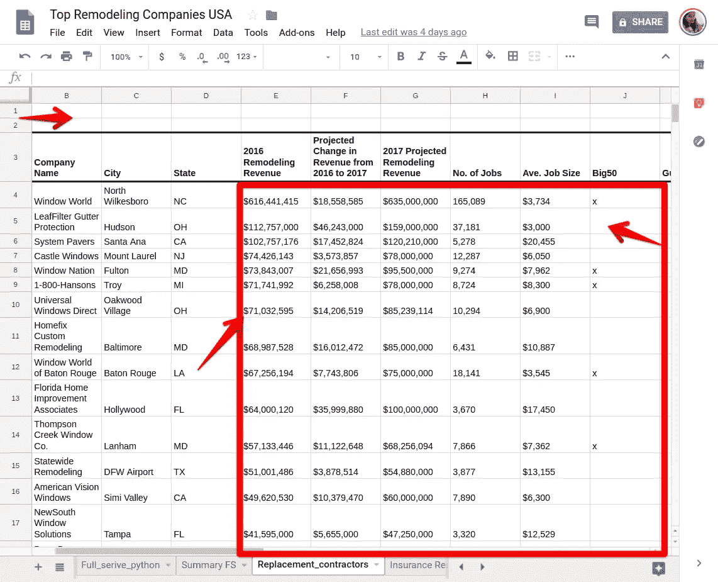Screen dimensions: 718x582
Task: Format as percent
Action: (182, 57)
